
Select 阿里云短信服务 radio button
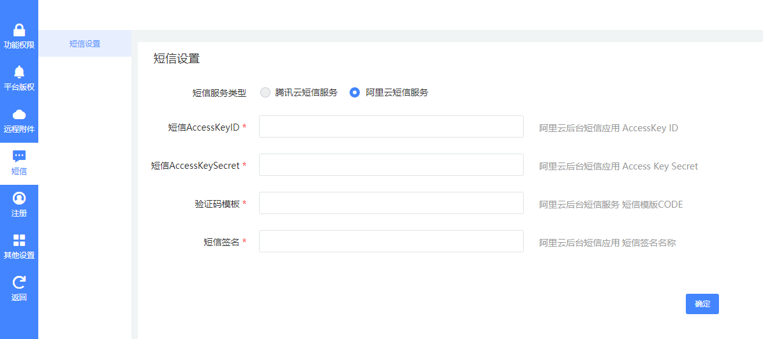[355, 92]
